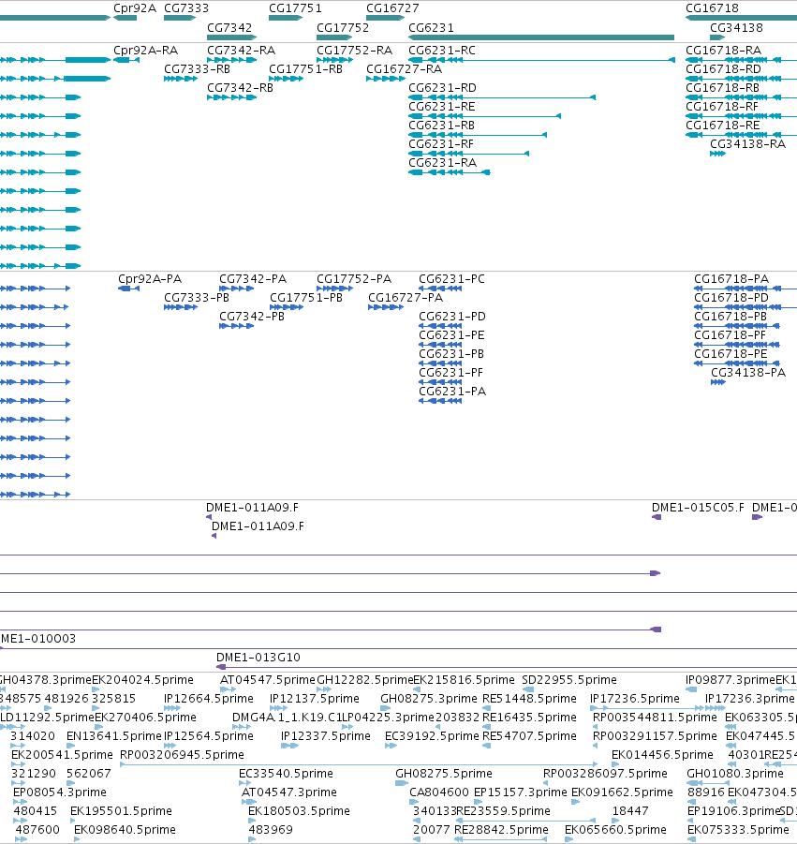Select EST EN13641.5prime
797x844 pixels.
[x=114, y=736]
